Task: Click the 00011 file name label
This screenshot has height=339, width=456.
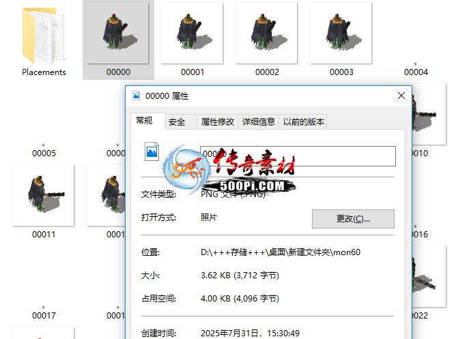Action: [44, 235]
